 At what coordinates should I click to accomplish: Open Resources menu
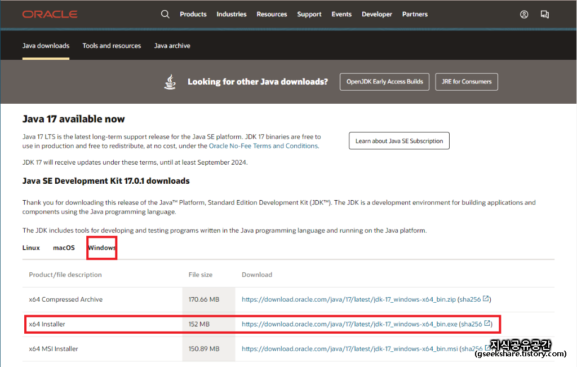pyautogui.click(x=272, y=14)
